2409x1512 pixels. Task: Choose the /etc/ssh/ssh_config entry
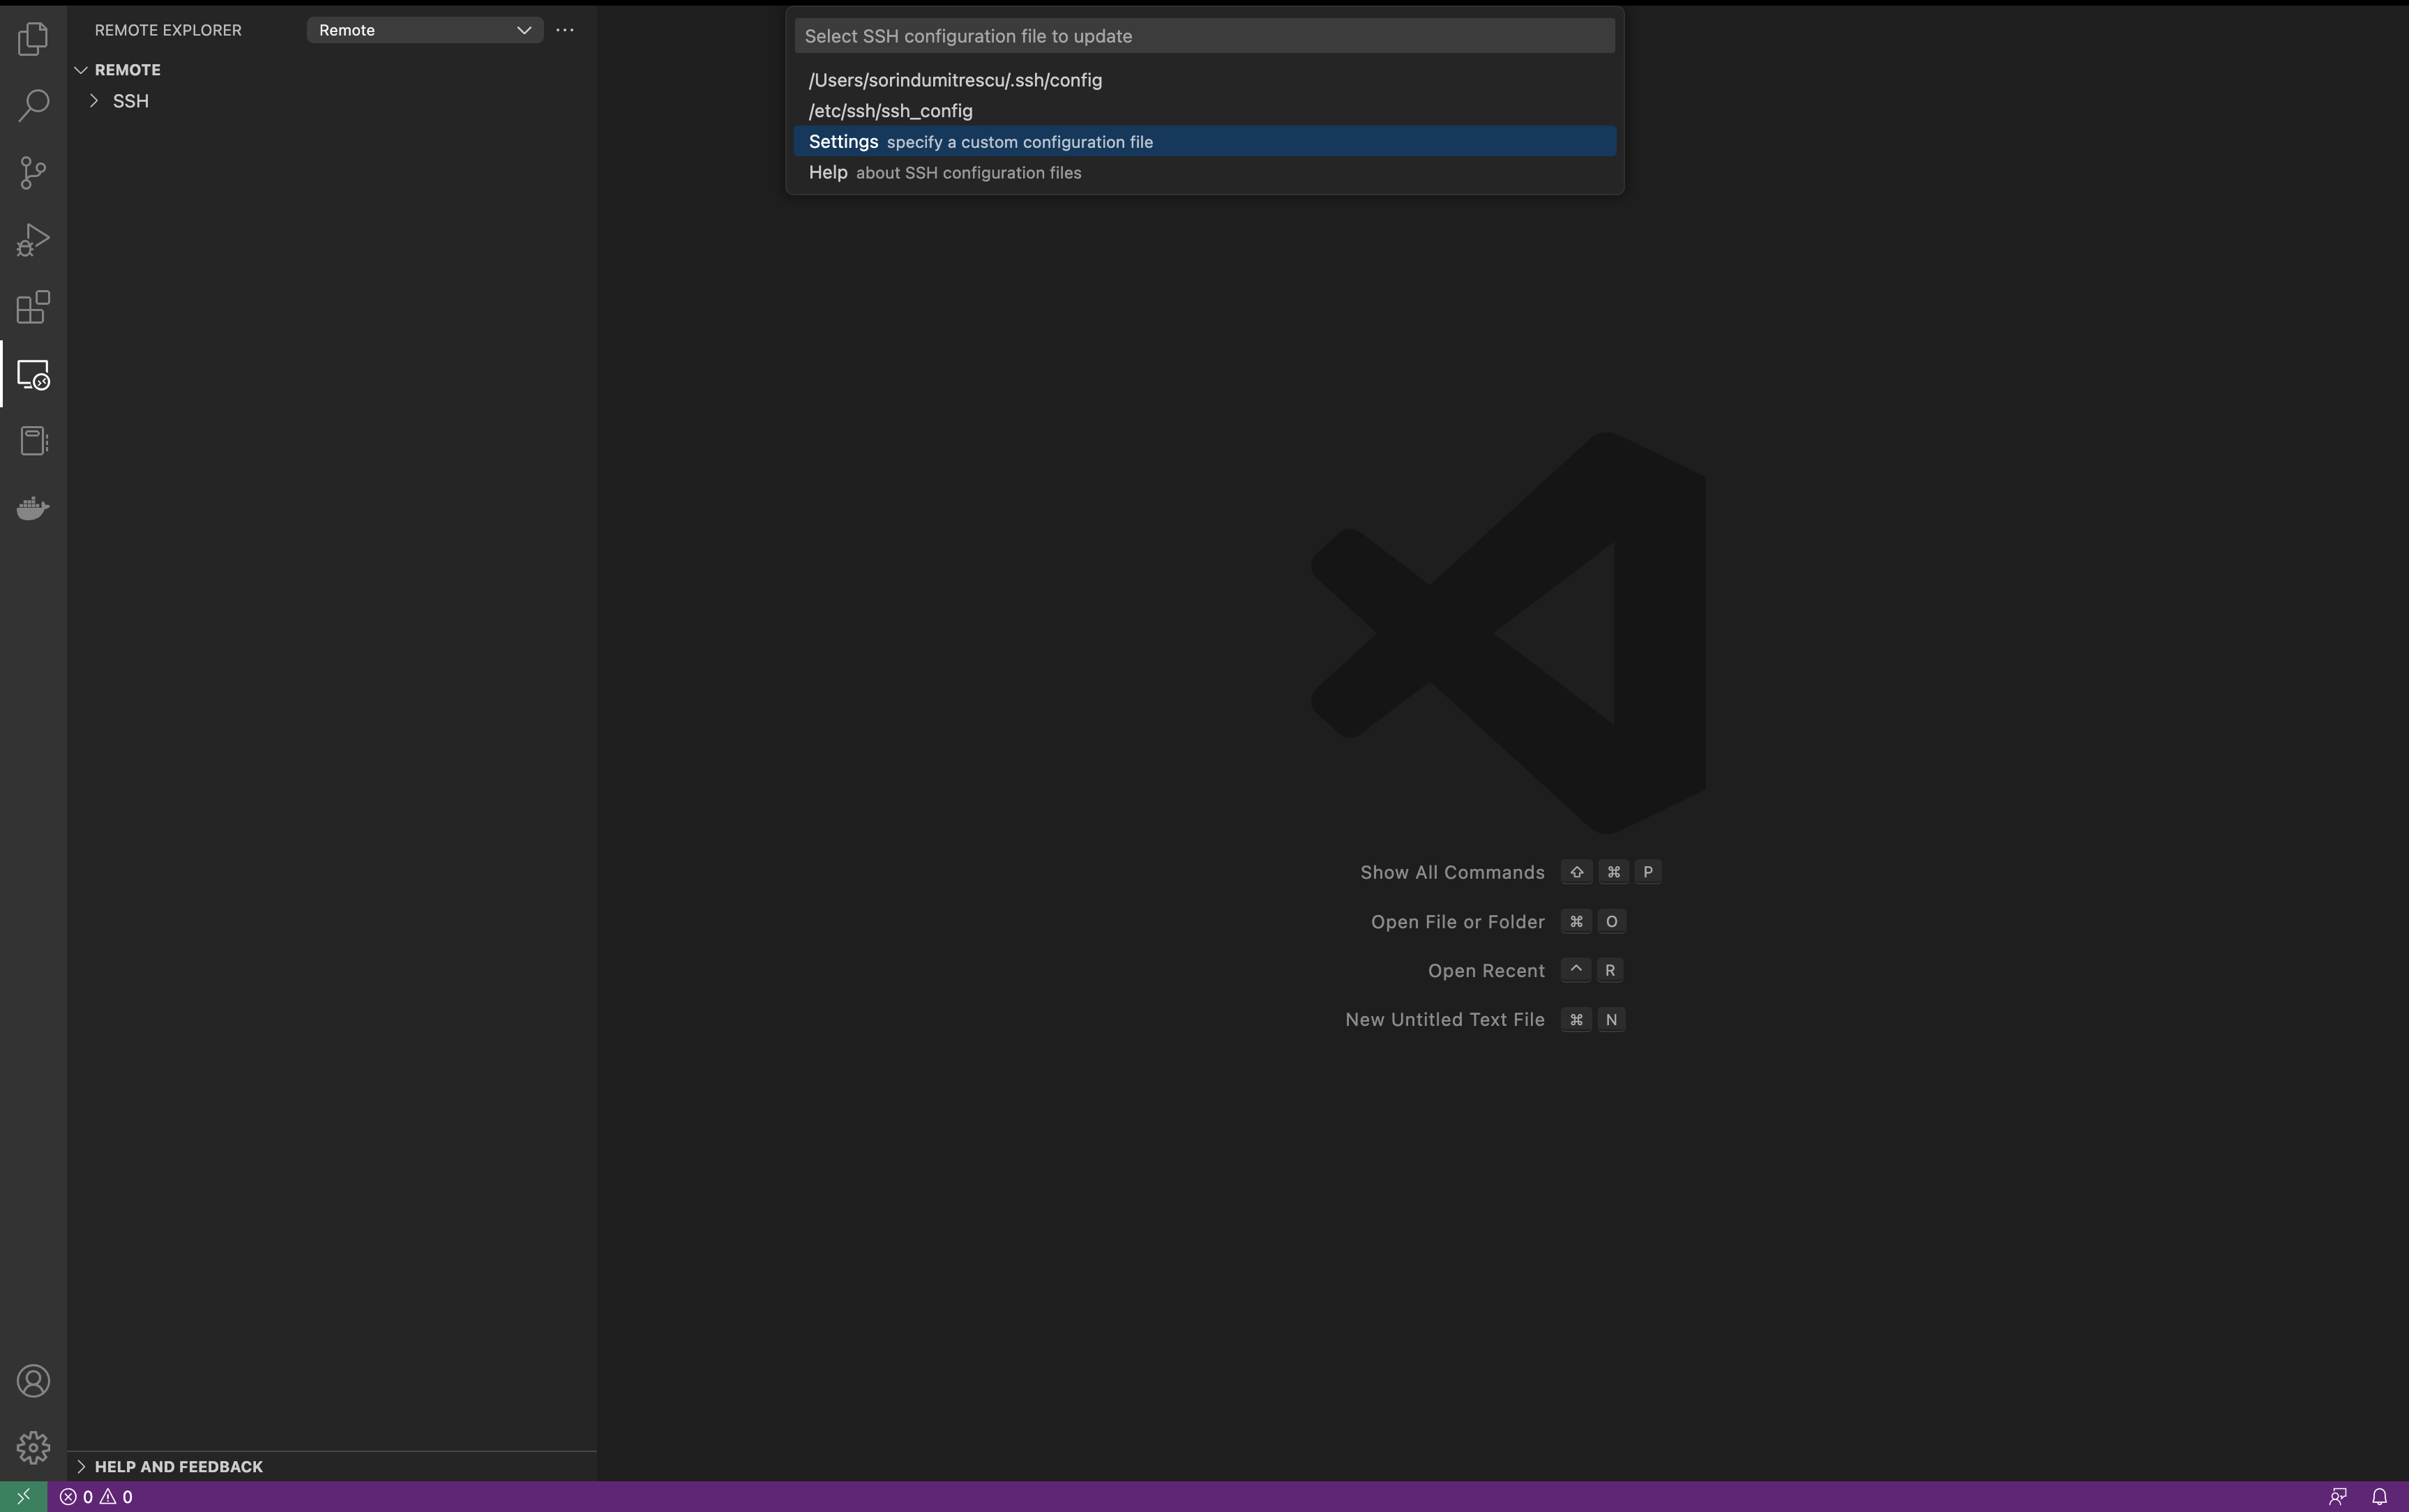click(890, 111)
